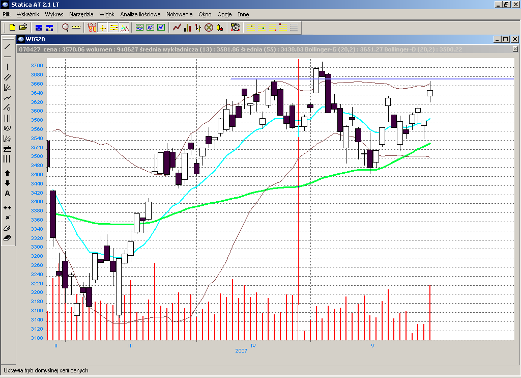The height and width of the screenshot is (378, 521).
Task: Select the up arrow marker tool
Action: 7,173
